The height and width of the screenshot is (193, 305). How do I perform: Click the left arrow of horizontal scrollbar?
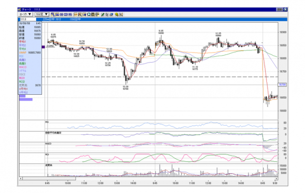point(21,178)
